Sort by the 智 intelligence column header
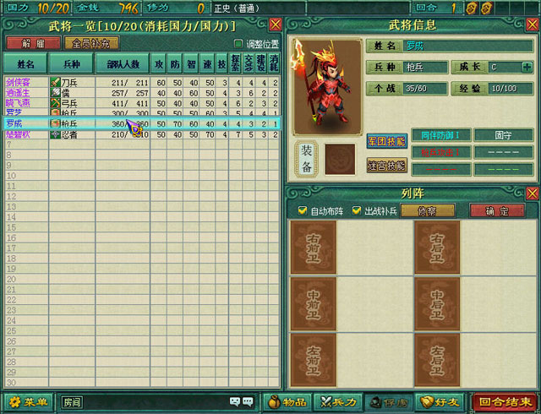This screenshot has height=414, width=541. 191,63
